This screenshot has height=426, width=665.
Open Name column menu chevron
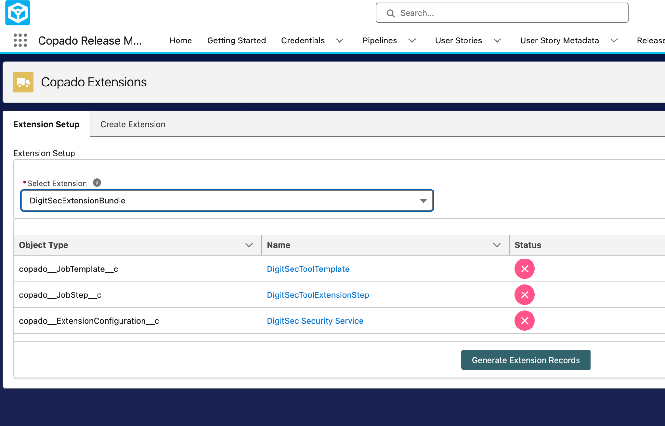(497, 245)
